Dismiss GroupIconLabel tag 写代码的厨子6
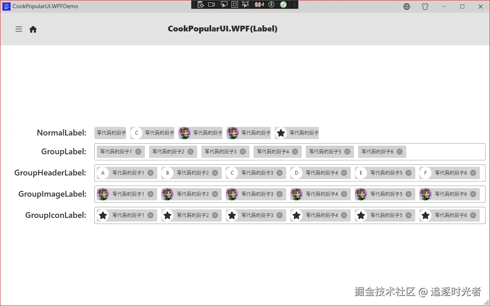 473,215
